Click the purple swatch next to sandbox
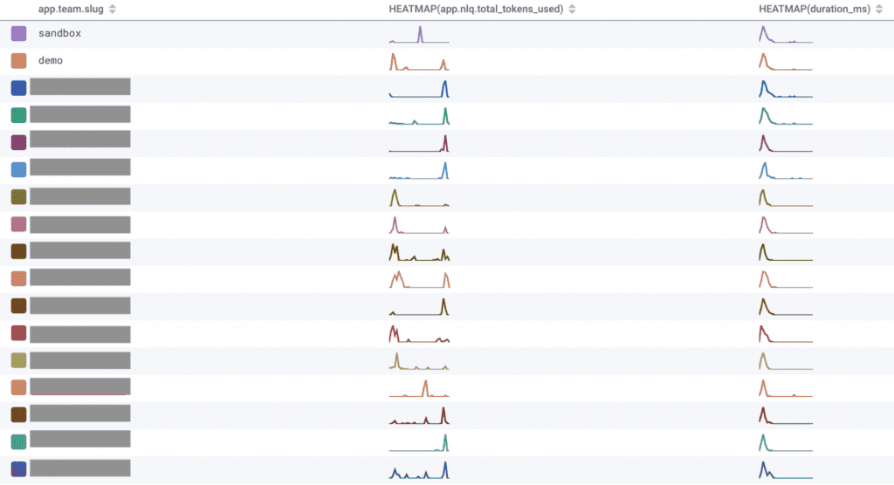The width and height of the screenshot is (894, 485). 18,34
